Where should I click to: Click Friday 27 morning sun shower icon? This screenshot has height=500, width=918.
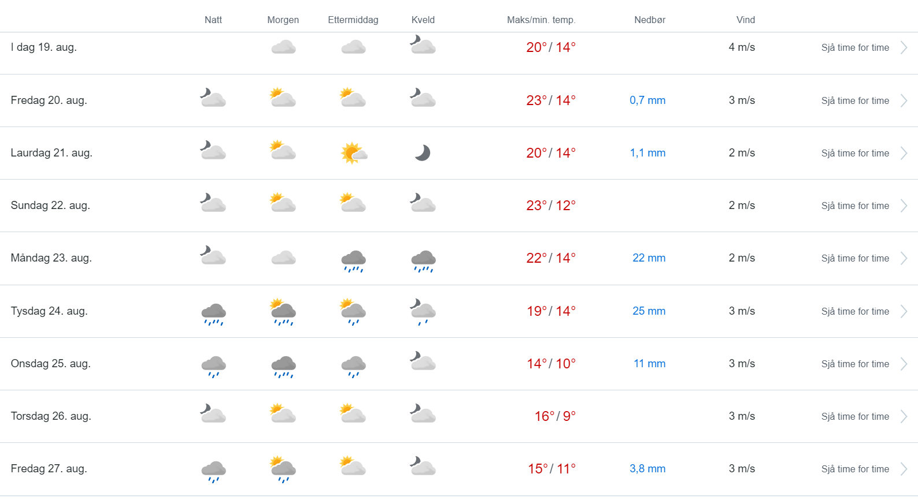[x=283, y=469]
